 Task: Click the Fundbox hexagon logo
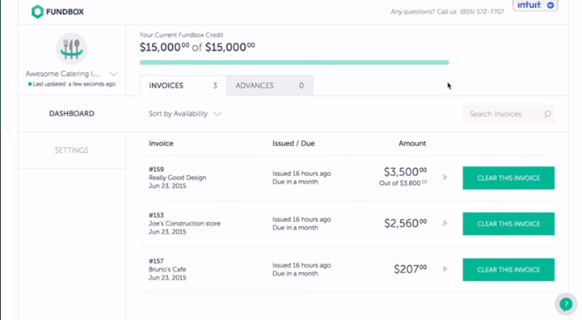tap(37, 11)
